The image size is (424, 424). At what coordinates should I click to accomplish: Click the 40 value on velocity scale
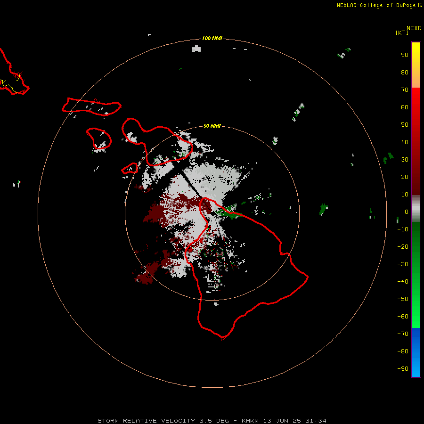click(x=405, y=142)
